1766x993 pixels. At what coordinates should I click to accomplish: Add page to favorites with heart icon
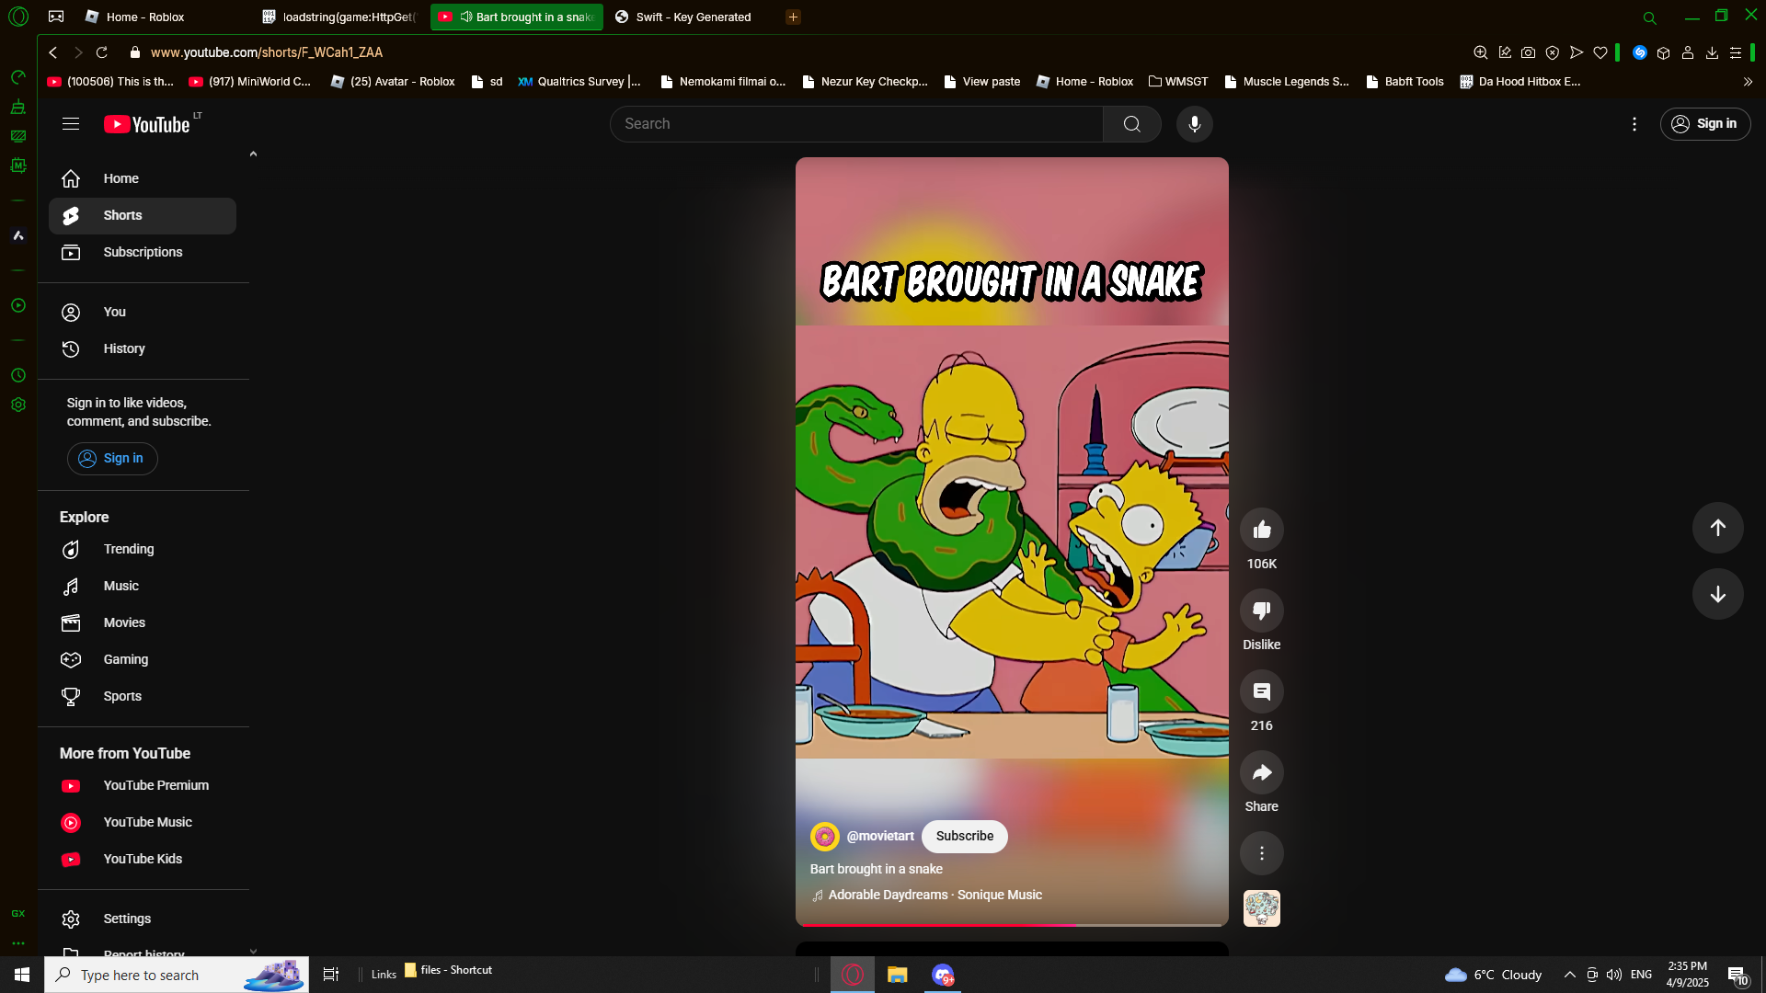(x=1600, y=52)
